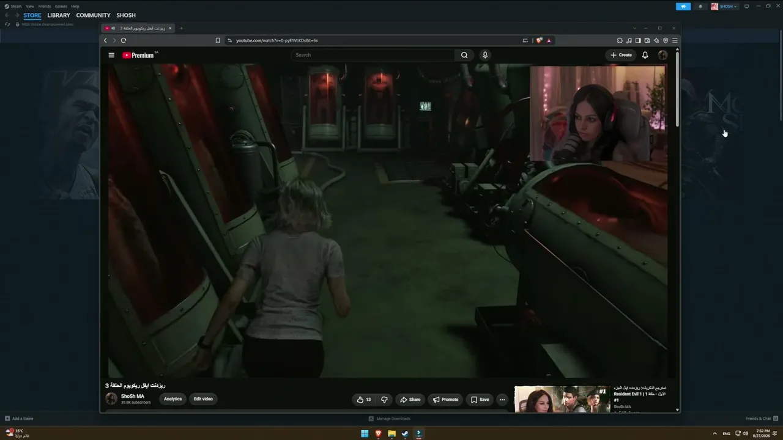The height and width of the screenshot is (440, 783).
Task: Click the Edit video button
Action: coord(203,399)
